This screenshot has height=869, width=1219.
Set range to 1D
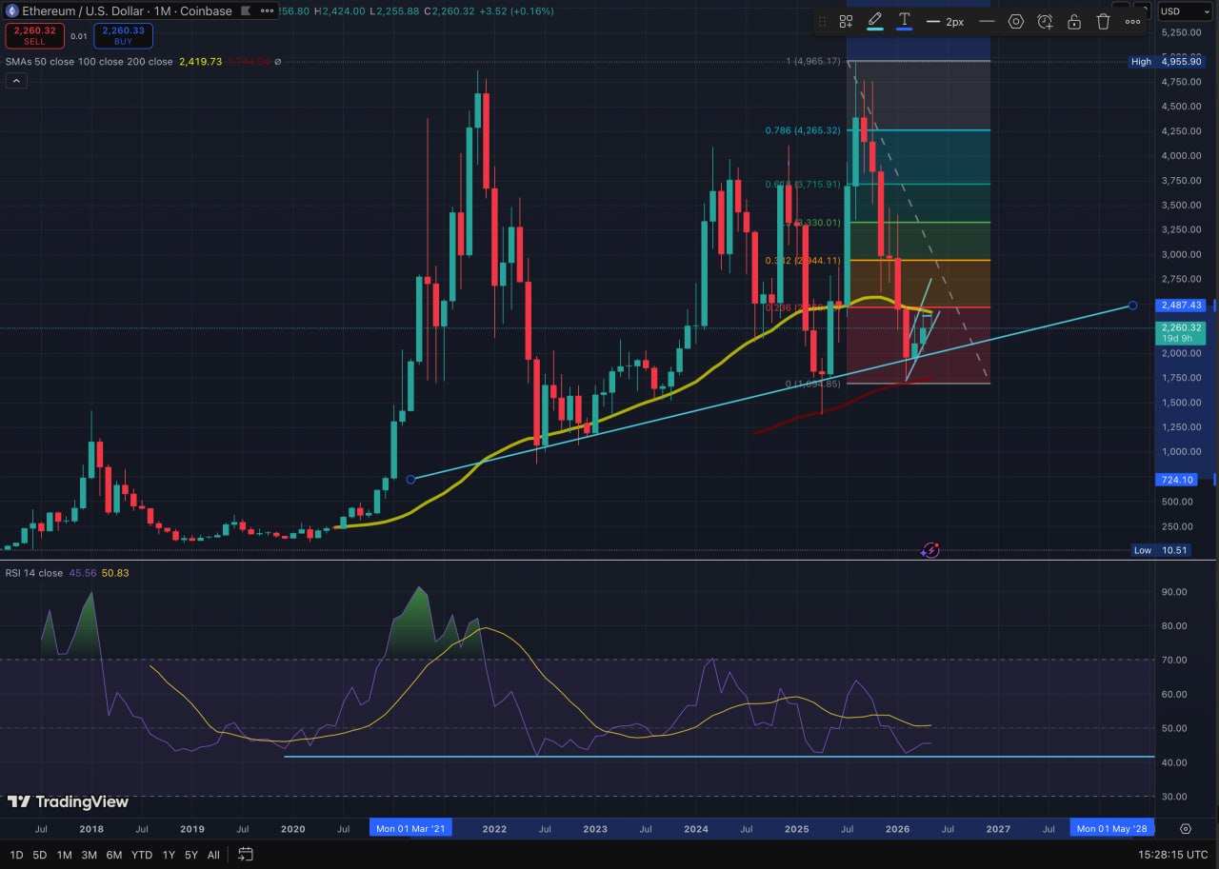pos(16,855)
